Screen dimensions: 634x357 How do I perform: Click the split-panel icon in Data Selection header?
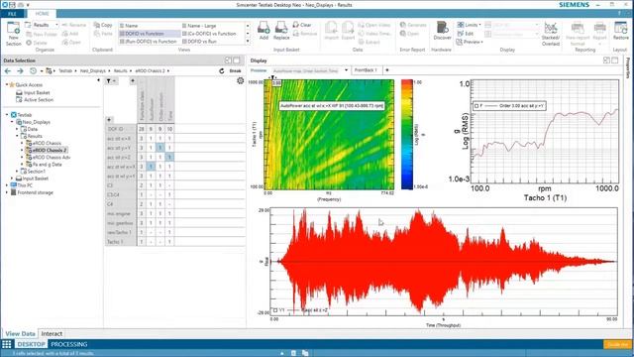pos(229,60)
